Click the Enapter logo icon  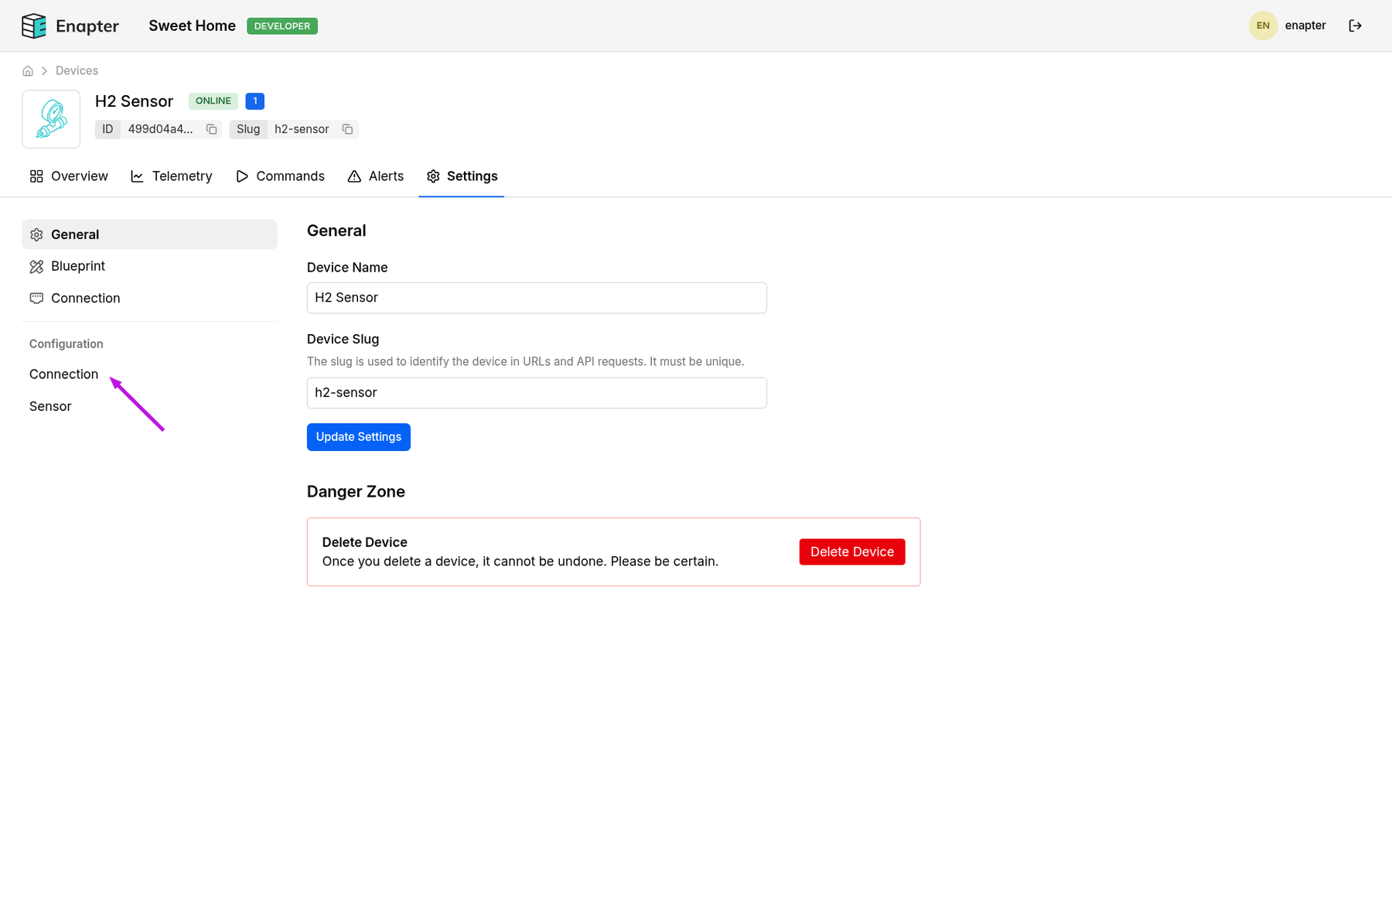34,26
